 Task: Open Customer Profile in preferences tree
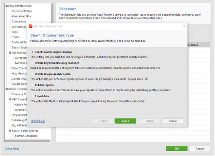pyautogui.click(x=22, y=11)
